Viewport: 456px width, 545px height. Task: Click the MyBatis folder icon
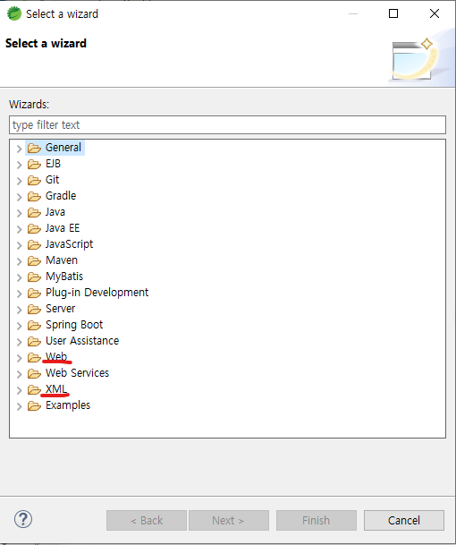pyautogui.click(x=34, y=277)
